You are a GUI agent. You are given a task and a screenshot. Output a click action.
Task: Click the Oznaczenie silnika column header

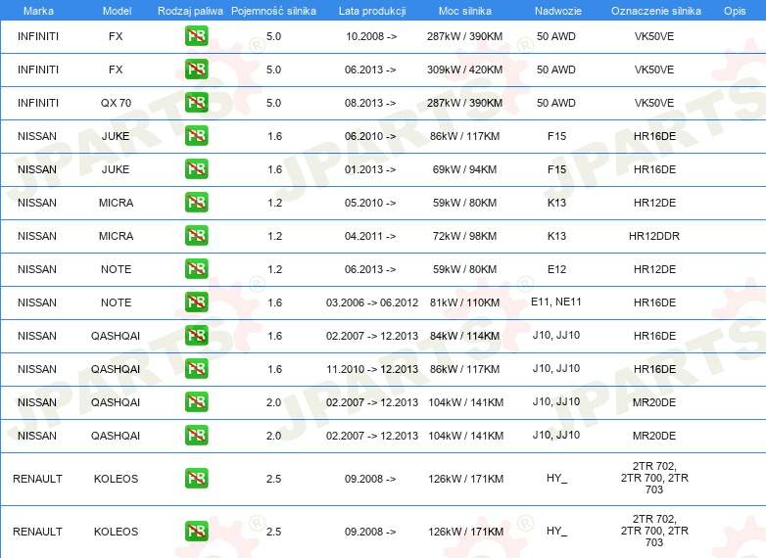tap(655, 11)
